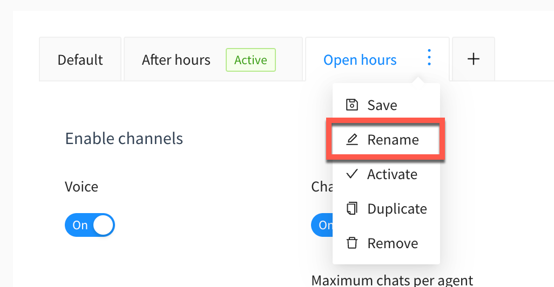Click the checkmark icon beside Activate
This screenshot has height=287, width=554.
pos(352,174)
